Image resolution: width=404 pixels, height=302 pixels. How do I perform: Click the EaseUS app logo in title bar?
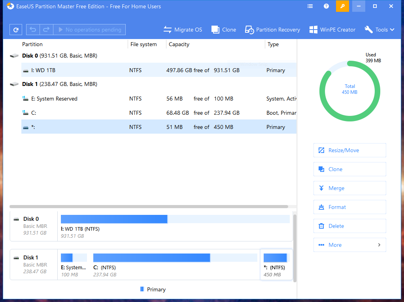click(10, 6)
